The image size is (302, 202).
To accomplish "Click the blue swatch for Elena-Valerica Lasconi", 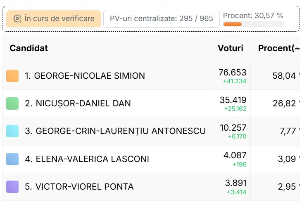I will point(12,159).
